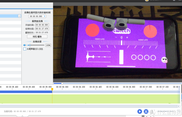This screenshot has width=182, height=117.
Task: Select the highlighted blue list row
Action: (10, 16)
